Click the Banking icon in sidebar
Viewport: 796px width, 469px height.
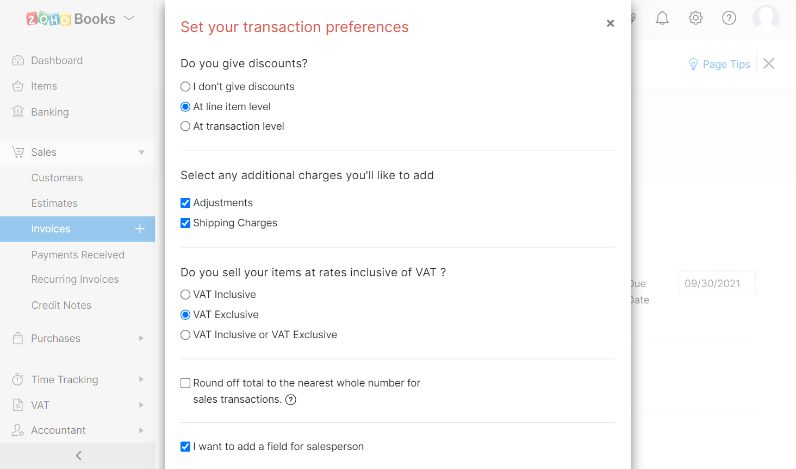coord(18,112)
